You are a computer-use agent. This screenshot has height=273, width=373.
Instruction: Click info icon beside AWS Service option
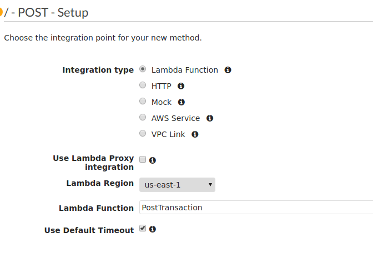point(210,118)
